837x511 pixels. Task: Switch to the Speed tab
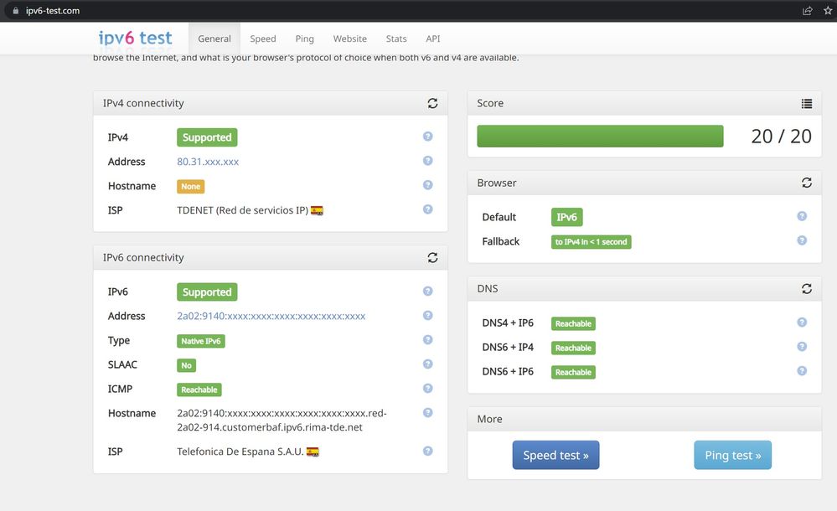(263, 39)
